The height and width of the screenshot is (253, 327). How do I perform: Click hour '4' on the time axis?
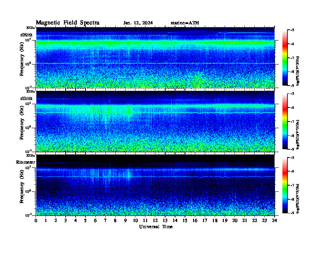pos(76,221)
